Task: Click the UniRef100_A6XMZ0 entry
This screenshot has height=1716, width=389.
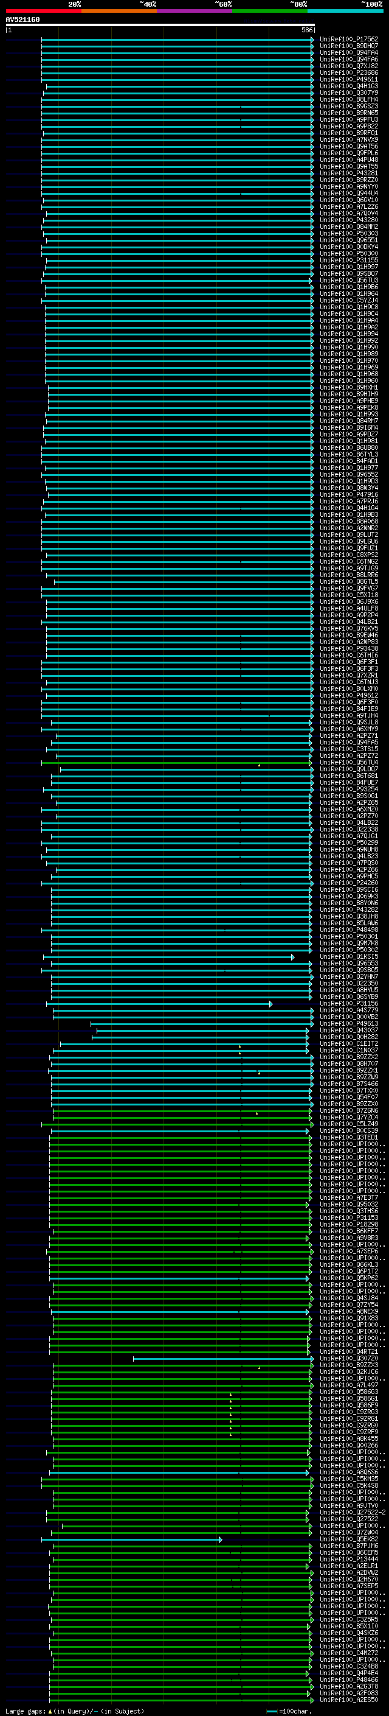Action: point(348,810)
